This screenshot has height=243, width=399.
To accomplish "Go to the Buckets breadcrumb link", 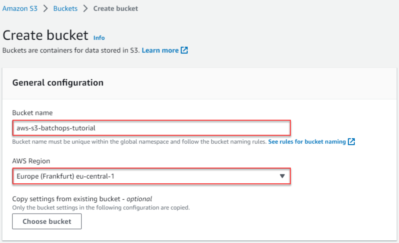I will coord(65,9).
